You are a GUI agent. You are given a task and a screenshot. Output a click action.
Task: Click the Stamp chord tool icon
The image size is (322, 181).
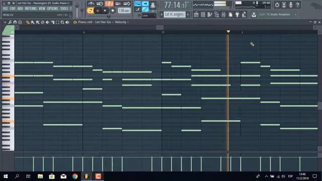[20, 22]
